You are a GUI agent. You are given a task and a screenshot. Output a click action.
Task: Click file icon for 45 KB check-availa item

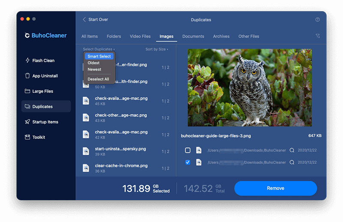86,101
